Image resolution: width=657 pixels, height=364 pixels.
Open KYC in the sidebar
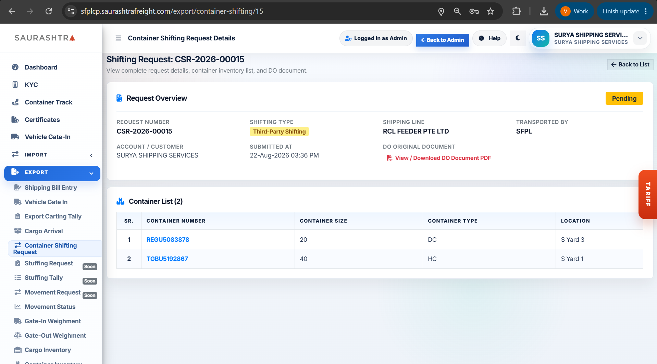[x=31, y=85]
